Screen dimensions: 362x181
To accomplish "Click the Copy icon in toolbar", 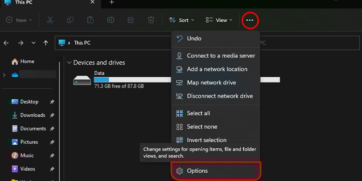I will pyautogui.click(x=70, y=20).
